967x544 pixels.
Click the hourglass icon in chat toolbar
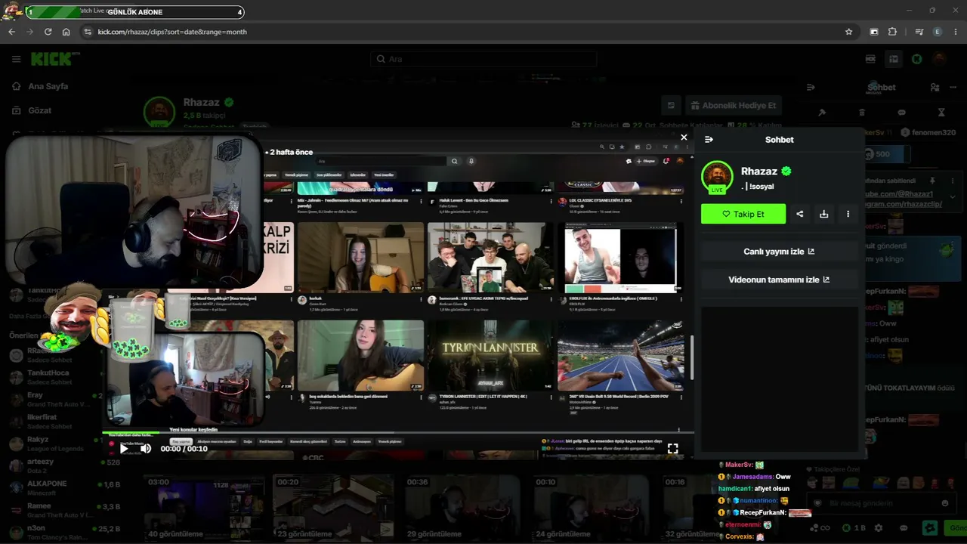point(941,113)
